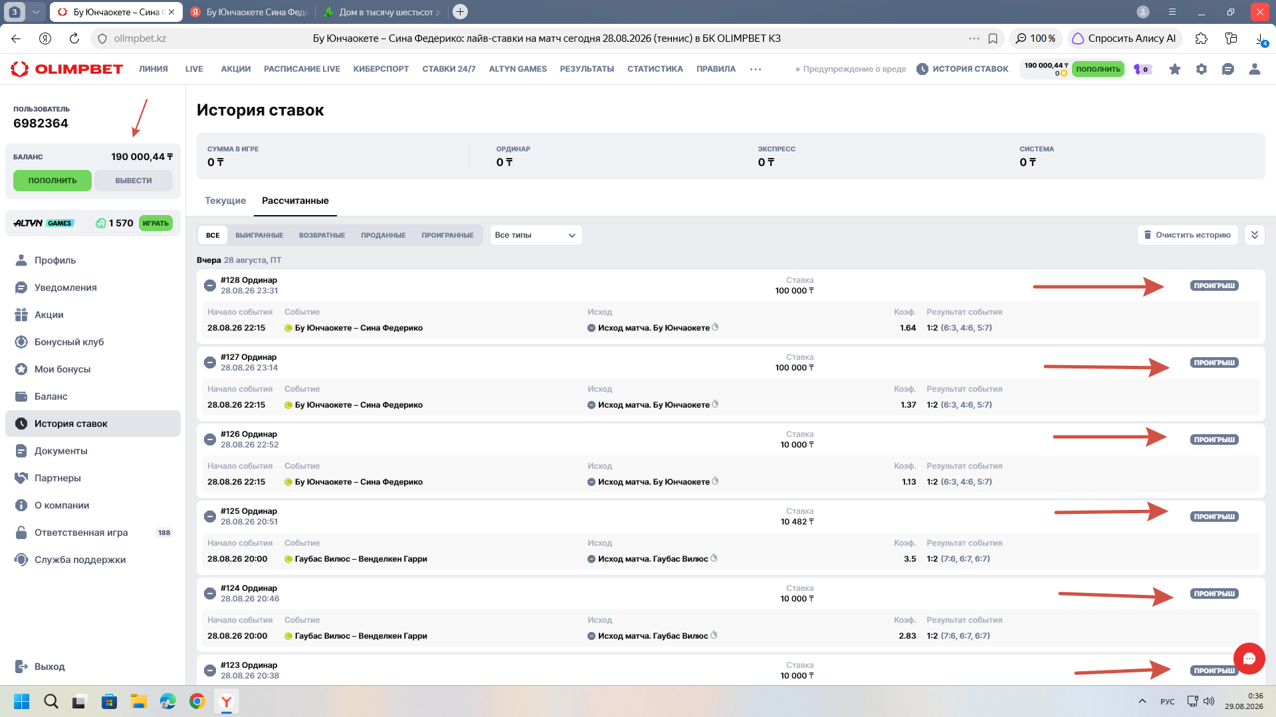The image size is (1276, 717).
Task: Open the 'LIVE' menu item
Action: click(x=194, y=69)
